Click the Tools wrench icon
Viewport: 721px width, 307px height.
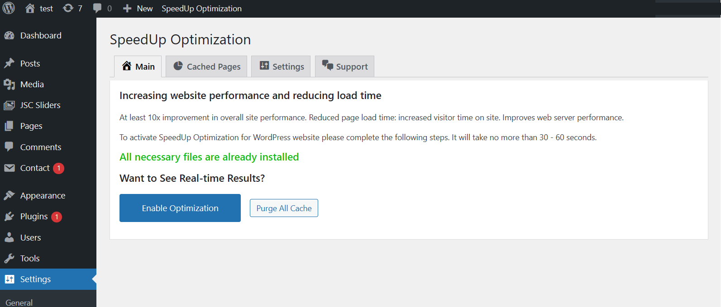click(9, 258)
